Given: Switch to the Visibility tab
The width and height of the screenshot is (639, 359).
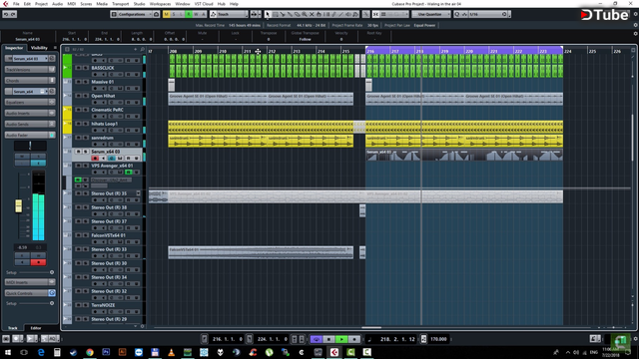Looking at the screenshot, I should point(39,48).
